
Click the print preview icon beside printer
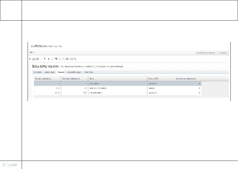[x=63, y=59]
